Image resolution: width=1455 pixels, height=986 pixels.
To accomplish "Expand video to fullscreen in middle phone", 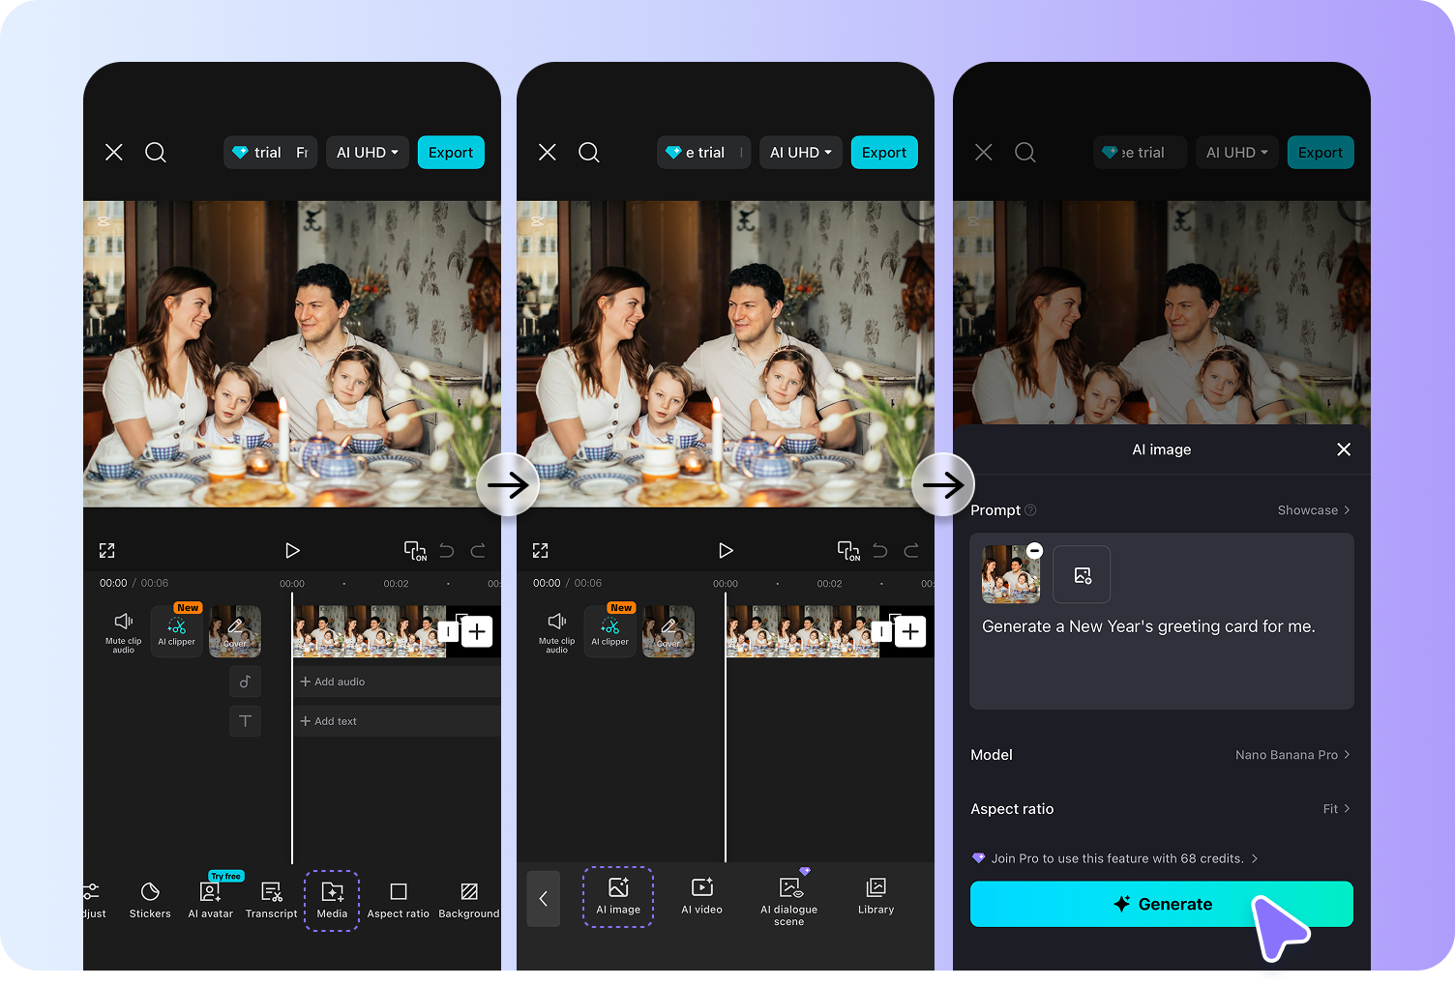I will (x=541, y=551).
